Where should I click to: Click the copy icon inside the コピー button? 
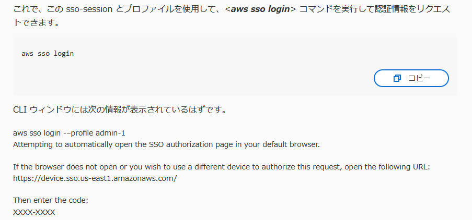tap(397, 78)
